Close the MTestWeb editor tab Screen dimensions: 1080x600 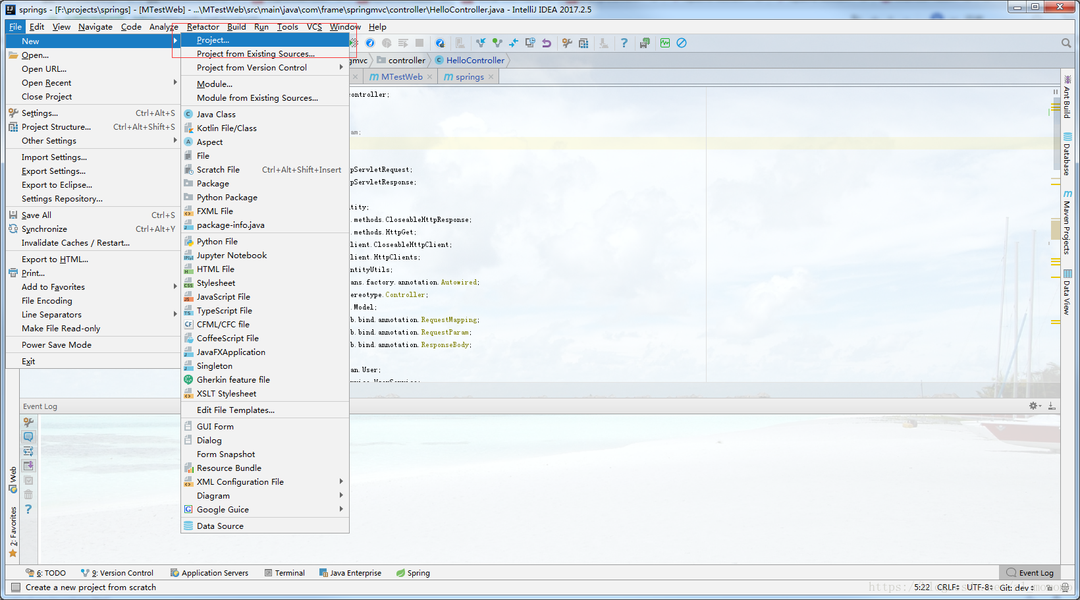pos(430,77)
